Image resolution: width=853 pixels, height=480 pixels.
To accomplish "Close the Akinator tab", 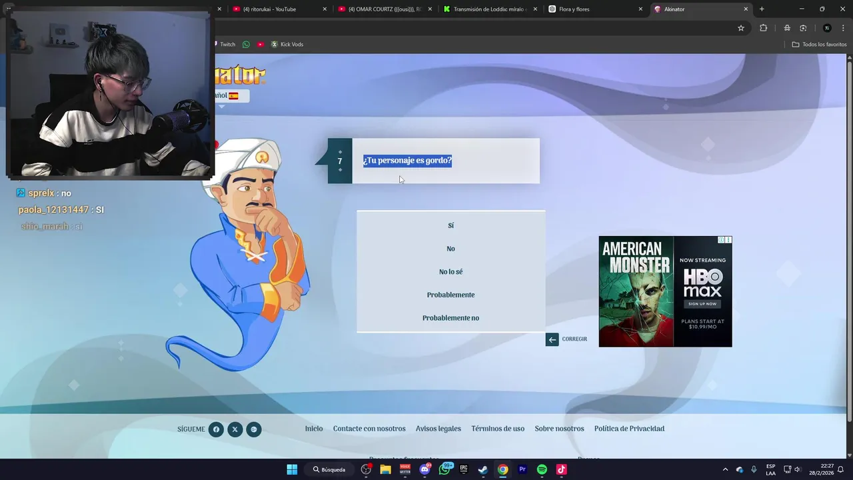I will (x=746, y=9).
